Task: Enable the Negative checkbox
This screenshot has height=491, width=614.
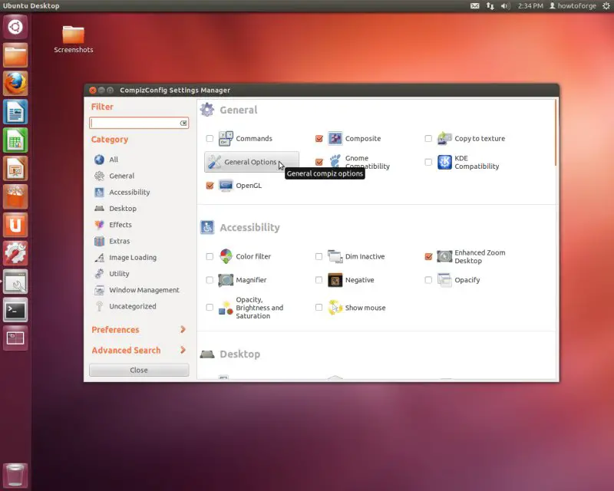Action: (319, 280)
